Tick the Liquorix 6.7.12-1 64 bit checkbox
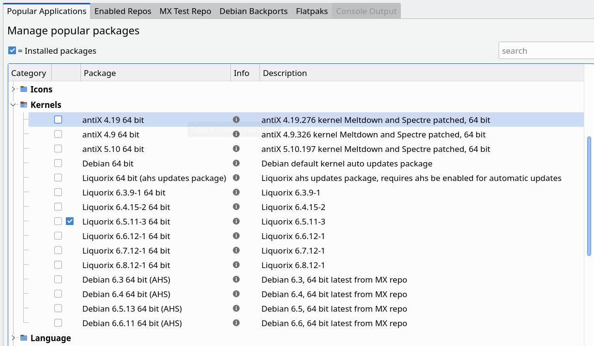 58,250
